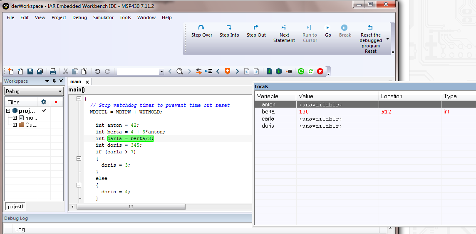The height and width of the screenshot is (234, 476).
Task: Open the main toolbar overflow options arrow
Action: (328, 73)
